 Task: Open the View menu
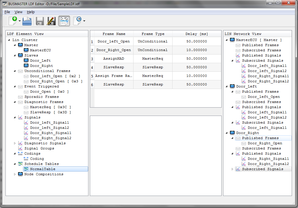point(18,12)
